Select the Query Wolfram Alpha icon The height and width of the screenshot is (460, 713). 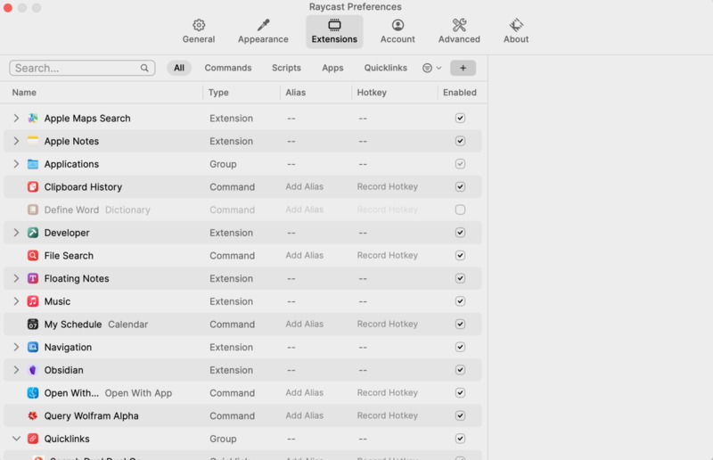click(x=33, y=415)
